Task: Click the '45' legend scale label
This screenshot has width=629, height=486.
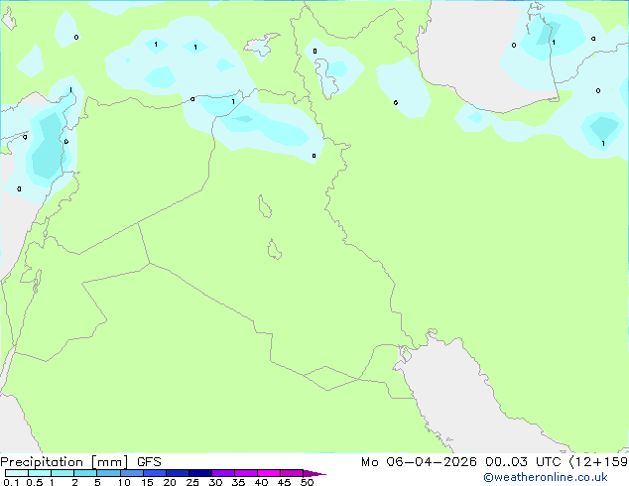Action: 284,482
